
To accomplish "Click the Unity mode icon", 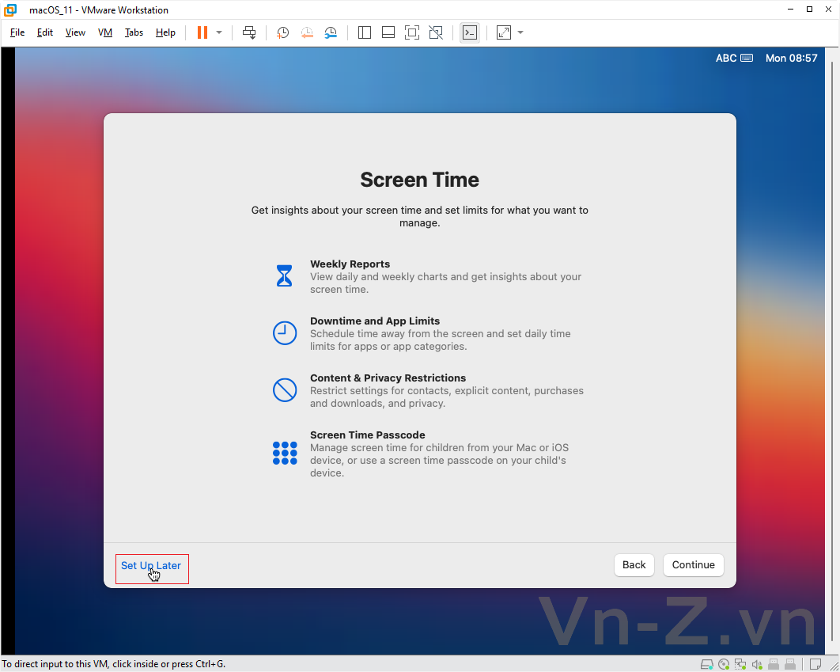I will 436,32.
